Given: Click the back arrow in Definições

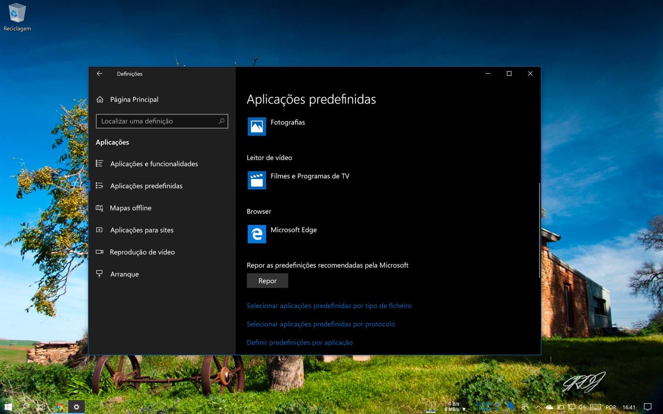Looking at the screenshot, I should click(x=99, y=73).
